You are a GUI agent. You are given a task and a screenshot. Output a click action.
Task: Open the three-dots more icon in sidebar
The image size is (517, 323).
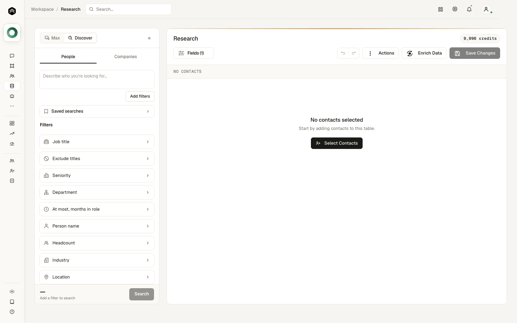tap(12, 106)
